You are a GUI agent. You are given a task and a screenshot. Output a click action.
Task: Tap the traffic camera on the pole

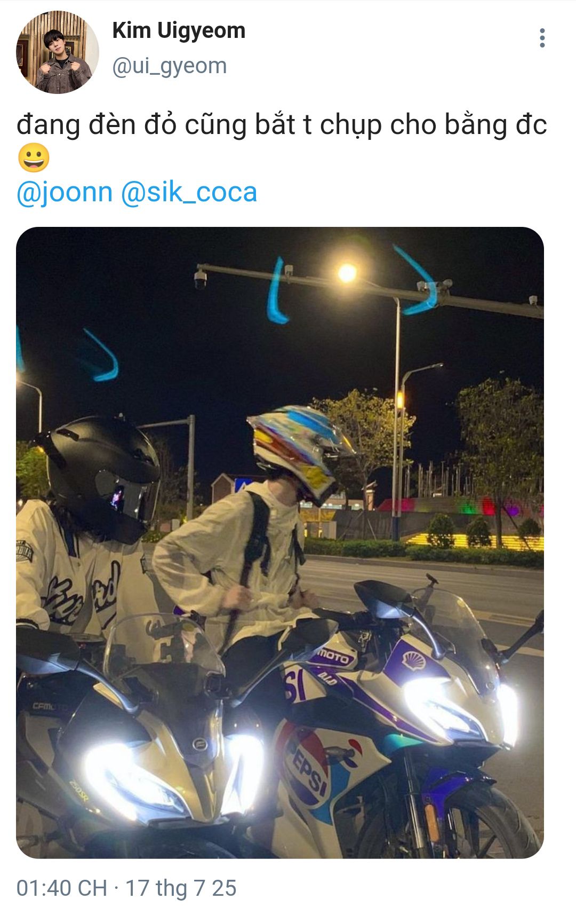click(x=201, y=278)
